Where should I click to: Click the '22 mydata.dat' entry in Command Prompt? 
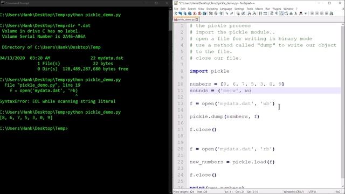coord(107,58)
